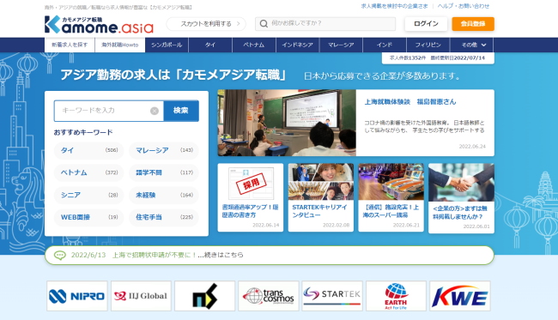Click the おすすめキーワード heading
Screen dimensions: 558x320
[x=83, y=132]
